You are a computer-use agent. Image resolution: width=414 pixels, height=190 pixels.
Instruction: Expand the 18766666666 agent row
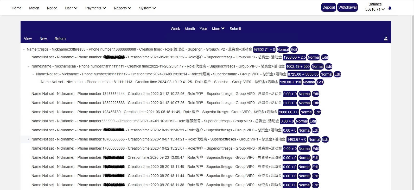tap(29, 139)
